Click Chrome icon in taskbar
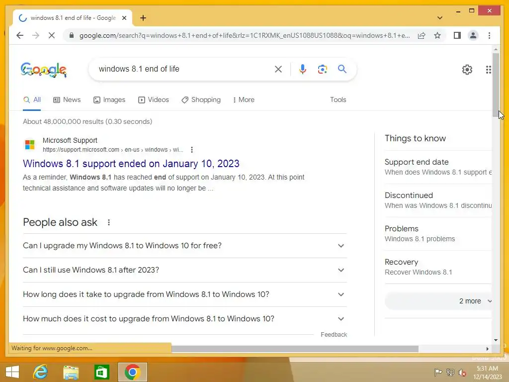Image resolution: width=509 pixels, height=382 pixels. pyautogui.click(x=132, y=372)
